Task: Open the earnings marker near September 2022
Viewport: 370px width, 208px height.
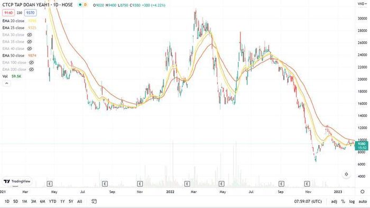Action: click(x=281, y=184)
